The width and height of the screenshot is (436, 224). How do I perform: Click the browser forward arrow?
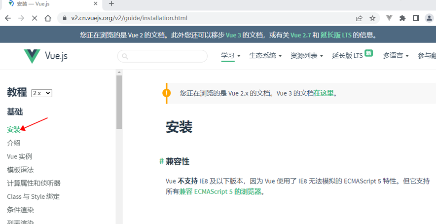click(x=21, y=18)
